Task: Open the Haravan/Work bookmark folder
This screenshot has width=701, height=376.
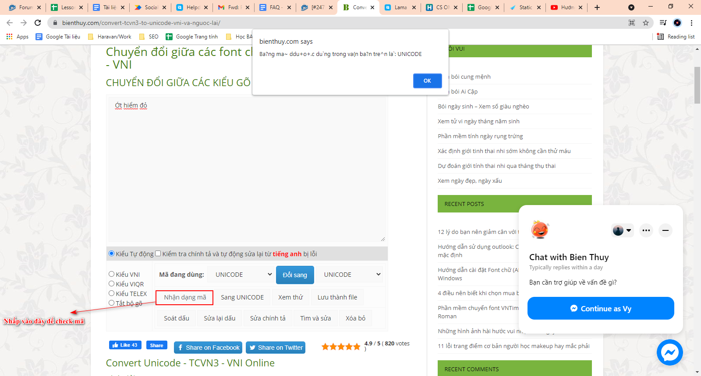Action: (110, 37)
